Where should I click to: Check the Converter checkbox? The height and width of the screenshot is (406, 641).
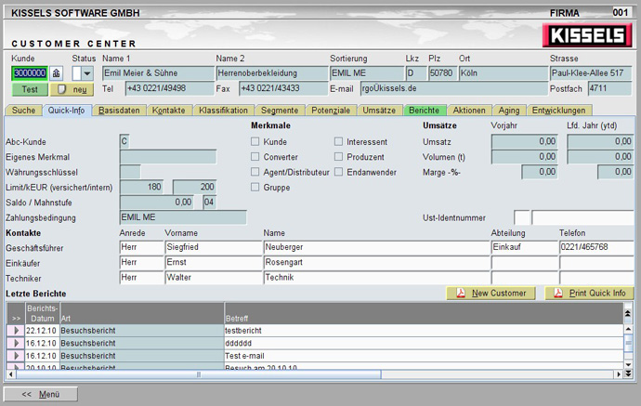[255, 157]
